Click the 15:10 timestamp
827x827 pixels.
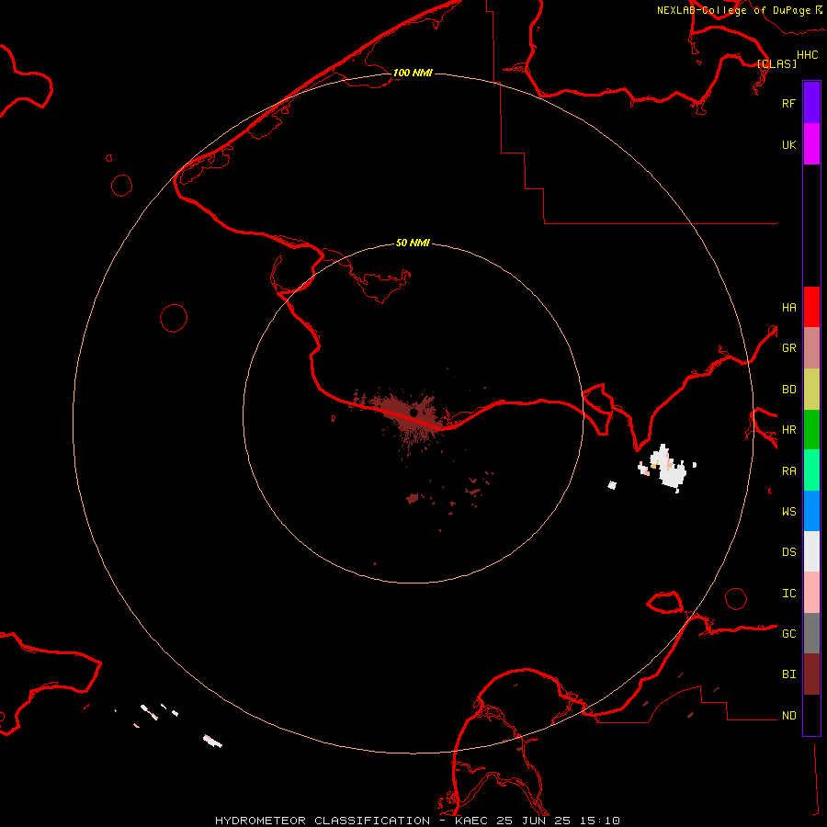coord(601,821)
